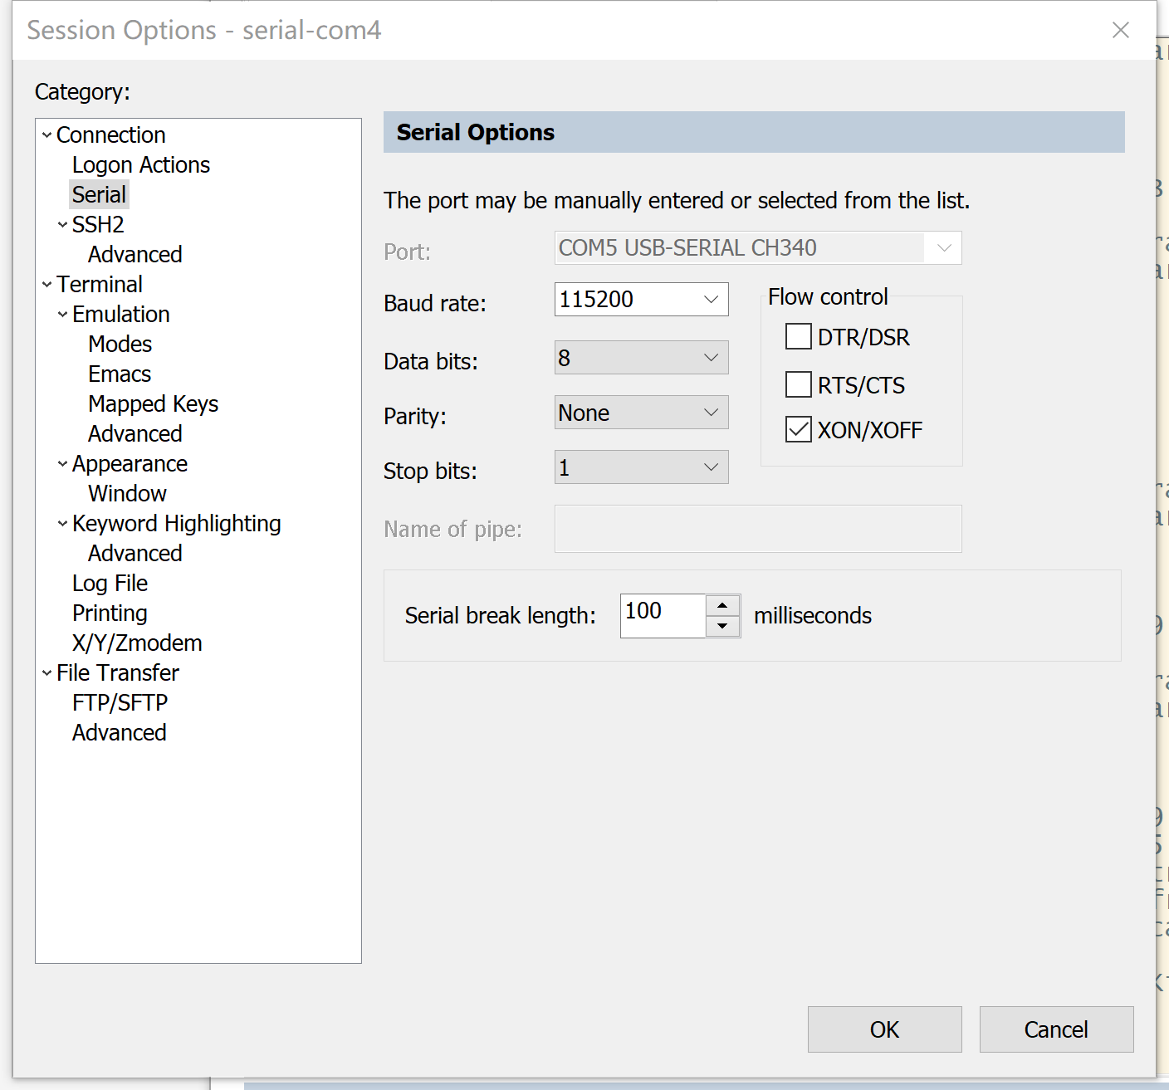Collapse the SSH2 tree node

tap(63, 224)
